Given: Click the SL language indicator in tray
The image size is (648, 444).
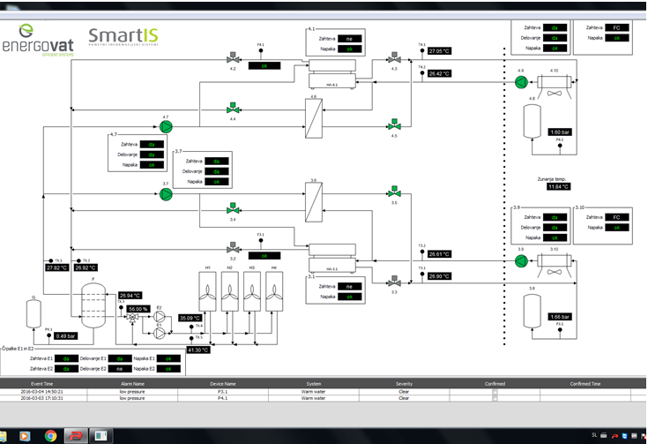Looking at the screenshot, I should tap(594, 435).
